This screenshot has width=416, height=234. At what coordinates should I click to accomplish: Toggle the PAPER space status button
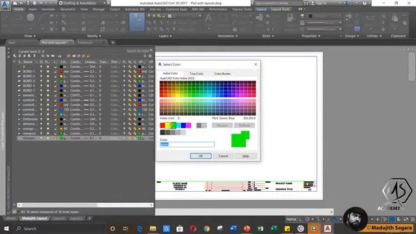tap(291, 219)
